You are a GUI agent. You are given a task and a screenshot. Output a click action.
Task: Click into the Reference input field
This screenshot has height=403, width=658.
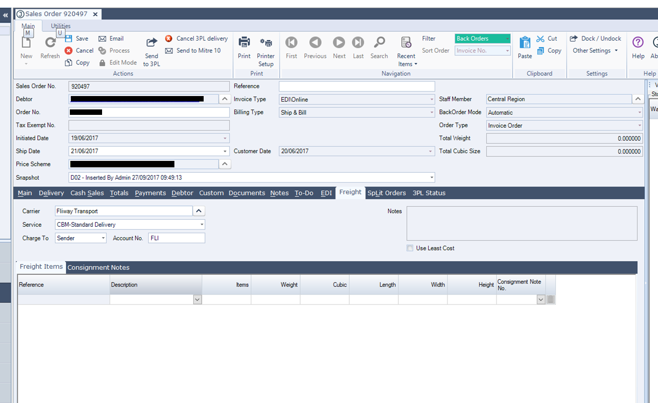point(357,86)
